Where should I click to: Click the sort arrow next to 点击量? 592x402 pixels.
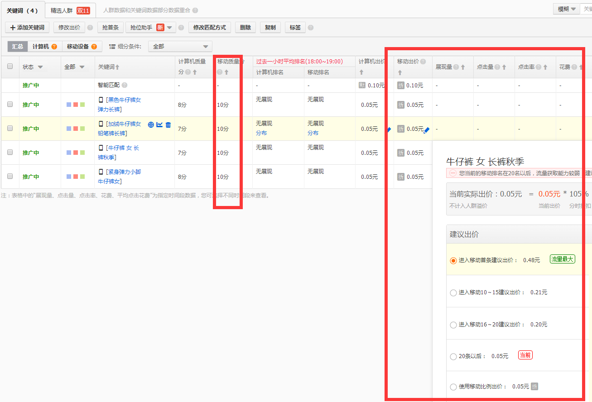(x=504, y=67)
